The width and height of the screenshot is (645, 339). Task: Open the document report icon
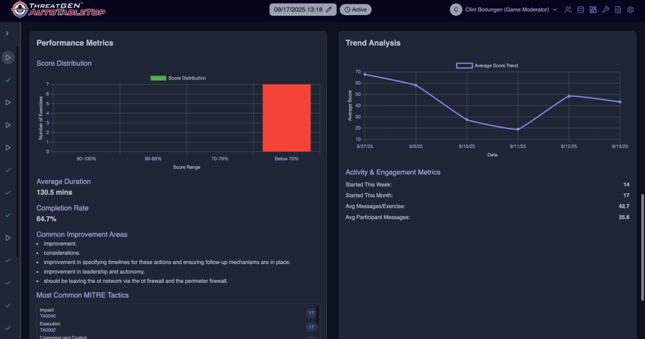click(x=618, y=9)
